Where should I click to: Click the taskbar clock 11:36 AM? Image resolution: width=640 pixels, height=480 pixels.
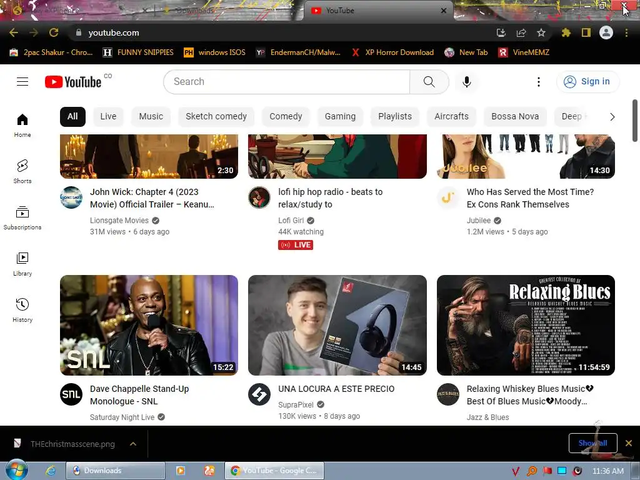point(607,471)
